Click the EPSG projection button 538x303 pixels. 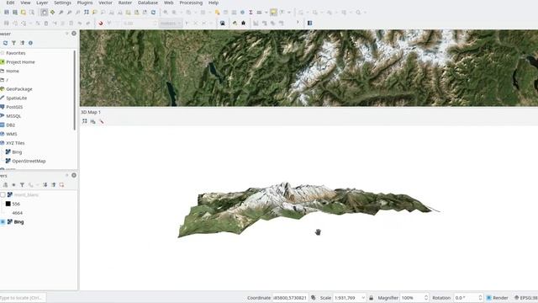pyautogui.click(x=526, y=298)
